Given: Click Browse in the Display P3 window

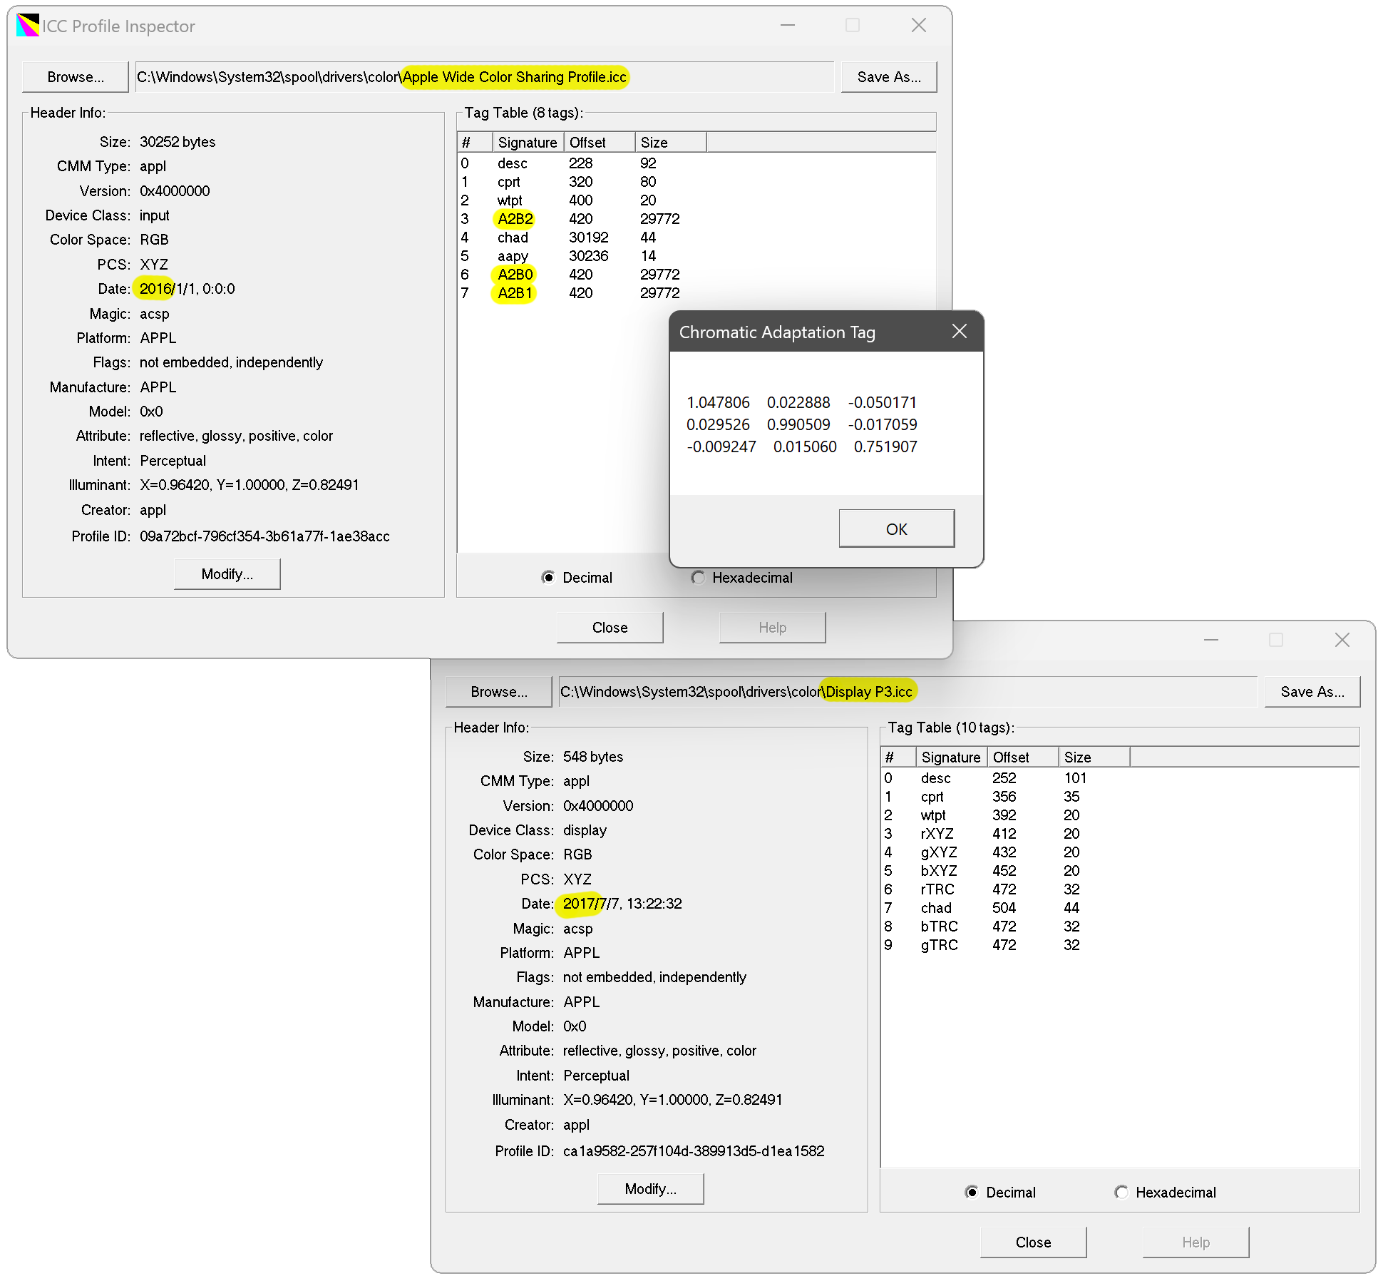Looking at the screenshot, I should click(x=499, y=692).
